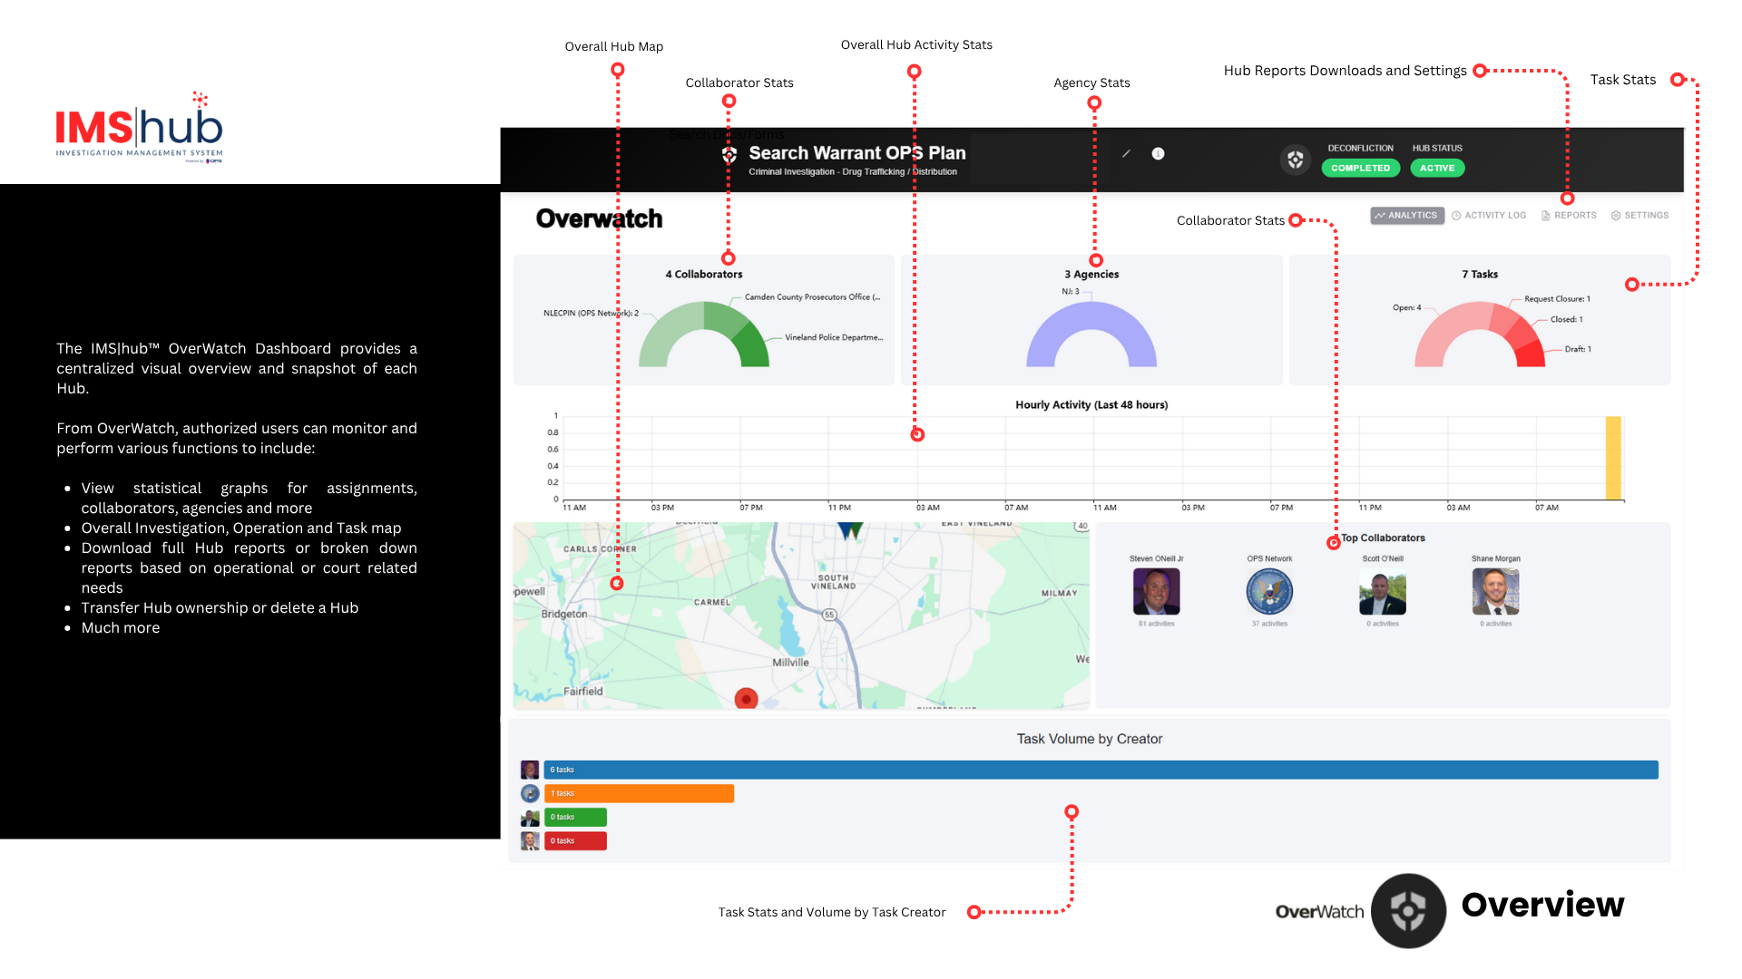1742x979 pixels.
Task: Open the hub Settings tab
Action: pyautogui.click(x=1639, y=216)
